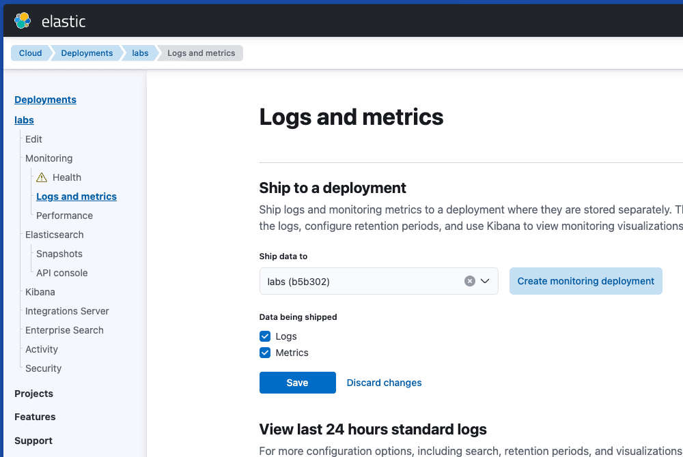Select the API console entry
683x457 pixels.
[x=61, y=273]
